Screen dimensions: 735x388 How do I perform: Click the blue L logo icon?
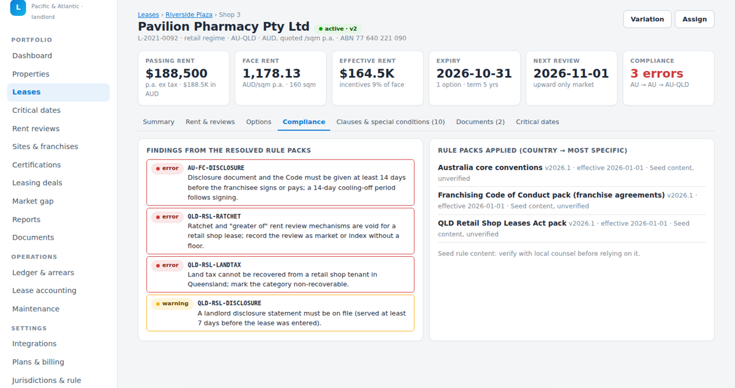coord(18,7)
